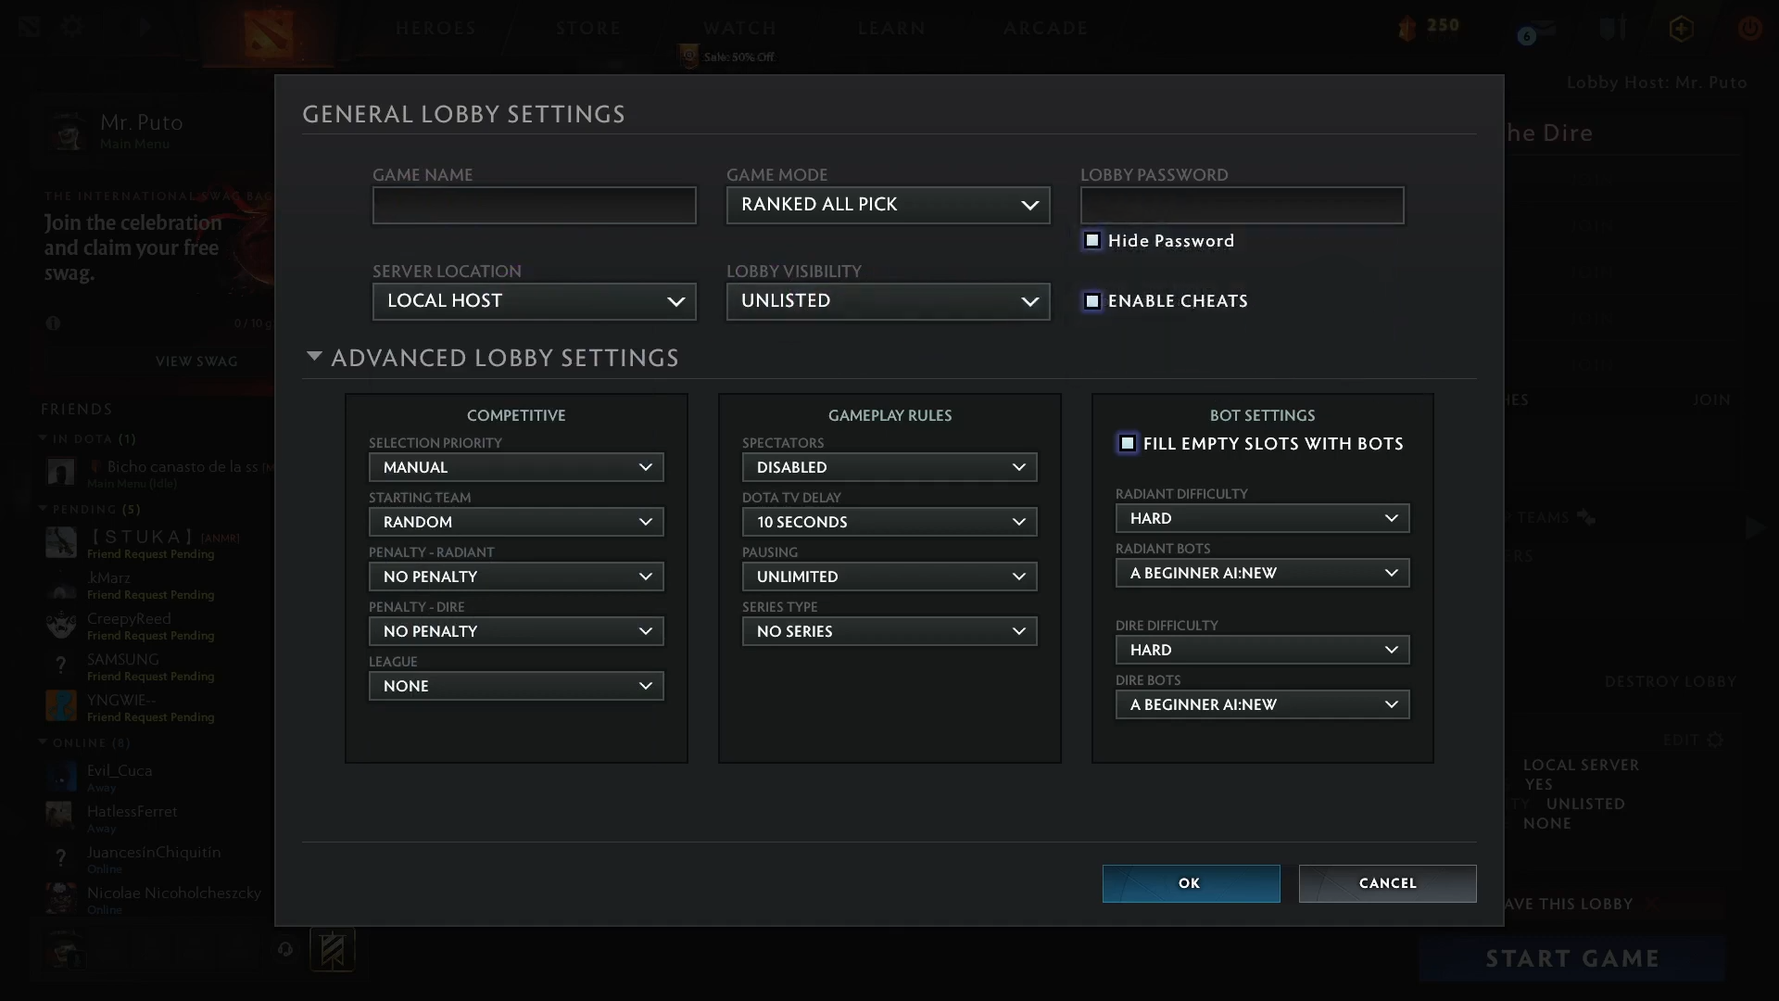Viewport: 1779px width, 1001px height.
Task: Open the striped guild banner icon
Action: click(333, 950)
